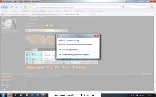Viewport: 156px width, 97px height.
Task: Switch to the Unlock Firmwares tab
Action: pyautogui.click(x=46, y=14)
